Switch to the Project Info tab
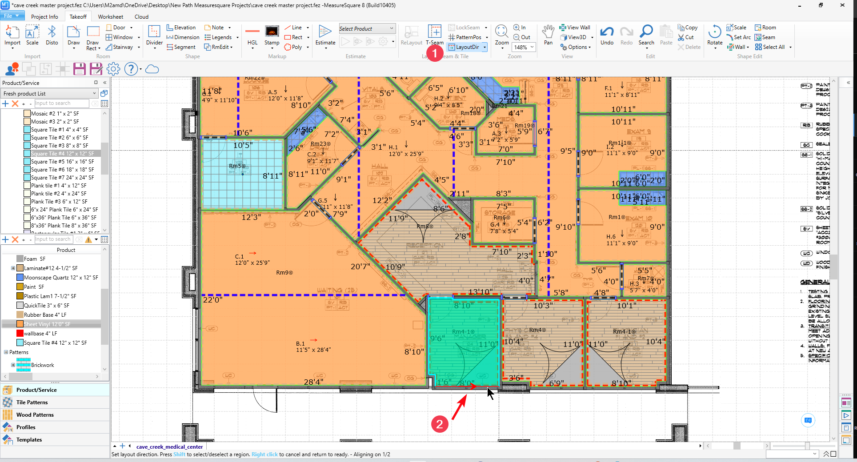Screen dimensions: 857x462 tap(44, 17)
